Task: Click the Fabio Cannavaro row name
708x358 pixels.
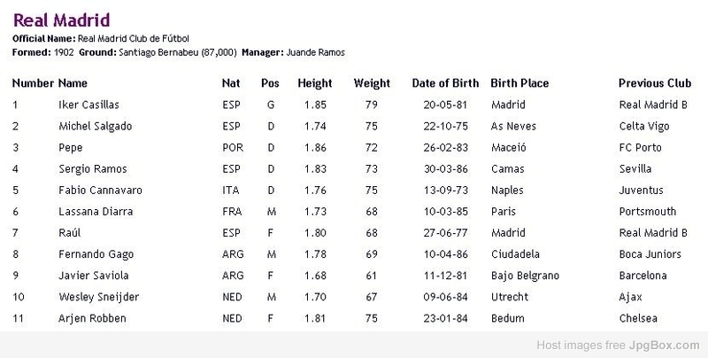Action: (x=100, y=191)
